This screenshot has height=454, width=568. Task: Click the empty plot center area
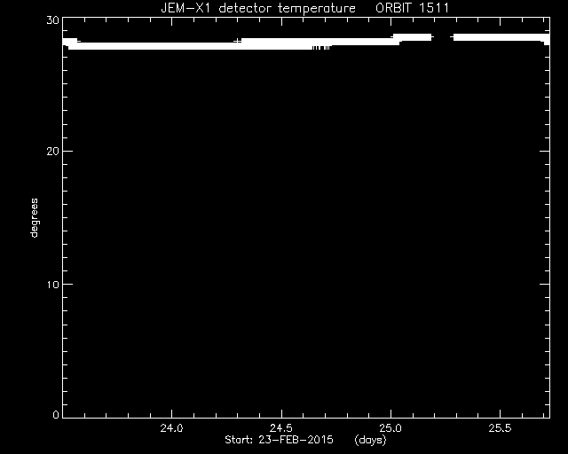(x=306, y=231)
